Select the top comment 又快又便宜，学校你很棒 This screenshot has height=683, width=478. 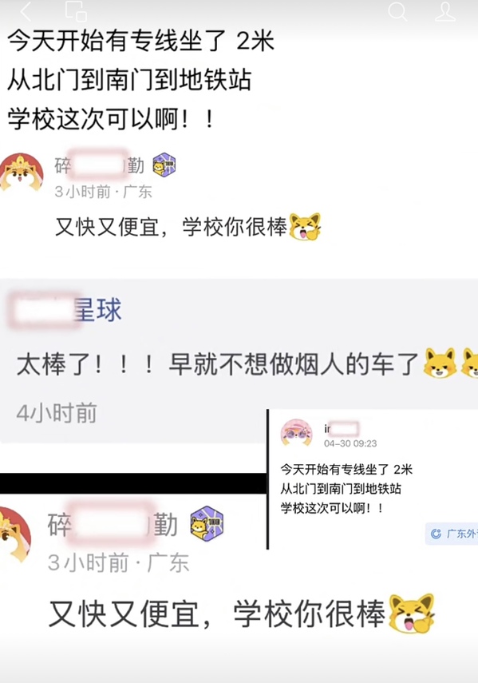coord(172,227)
